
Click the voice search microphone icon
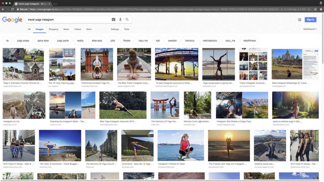pyautogui.click(x=120, y=20)
